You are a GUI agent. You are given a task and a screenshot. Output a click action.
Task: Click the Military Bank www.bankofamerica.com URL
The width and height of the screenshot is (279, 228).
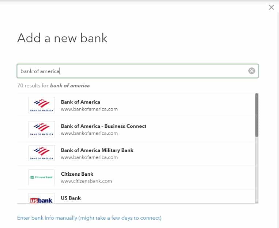[x=89, y=157]
